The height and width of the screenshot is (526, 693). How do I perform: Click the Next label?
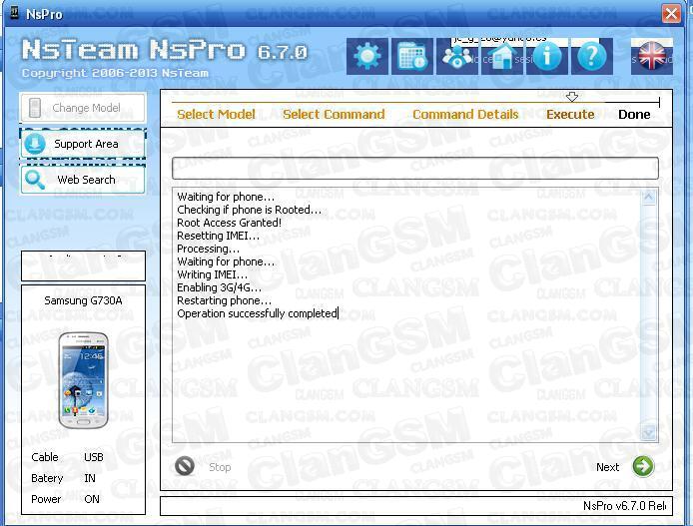click(608, 467)
